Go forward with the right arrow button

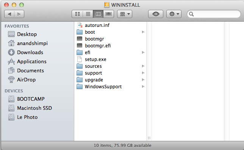19,14
